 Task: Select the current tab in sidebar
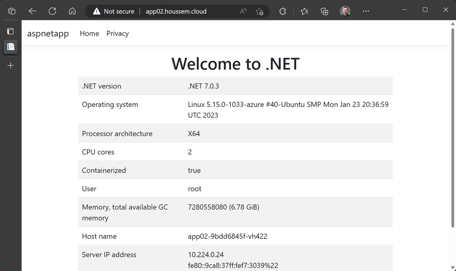pyautogui.click(x=10, y=47)
